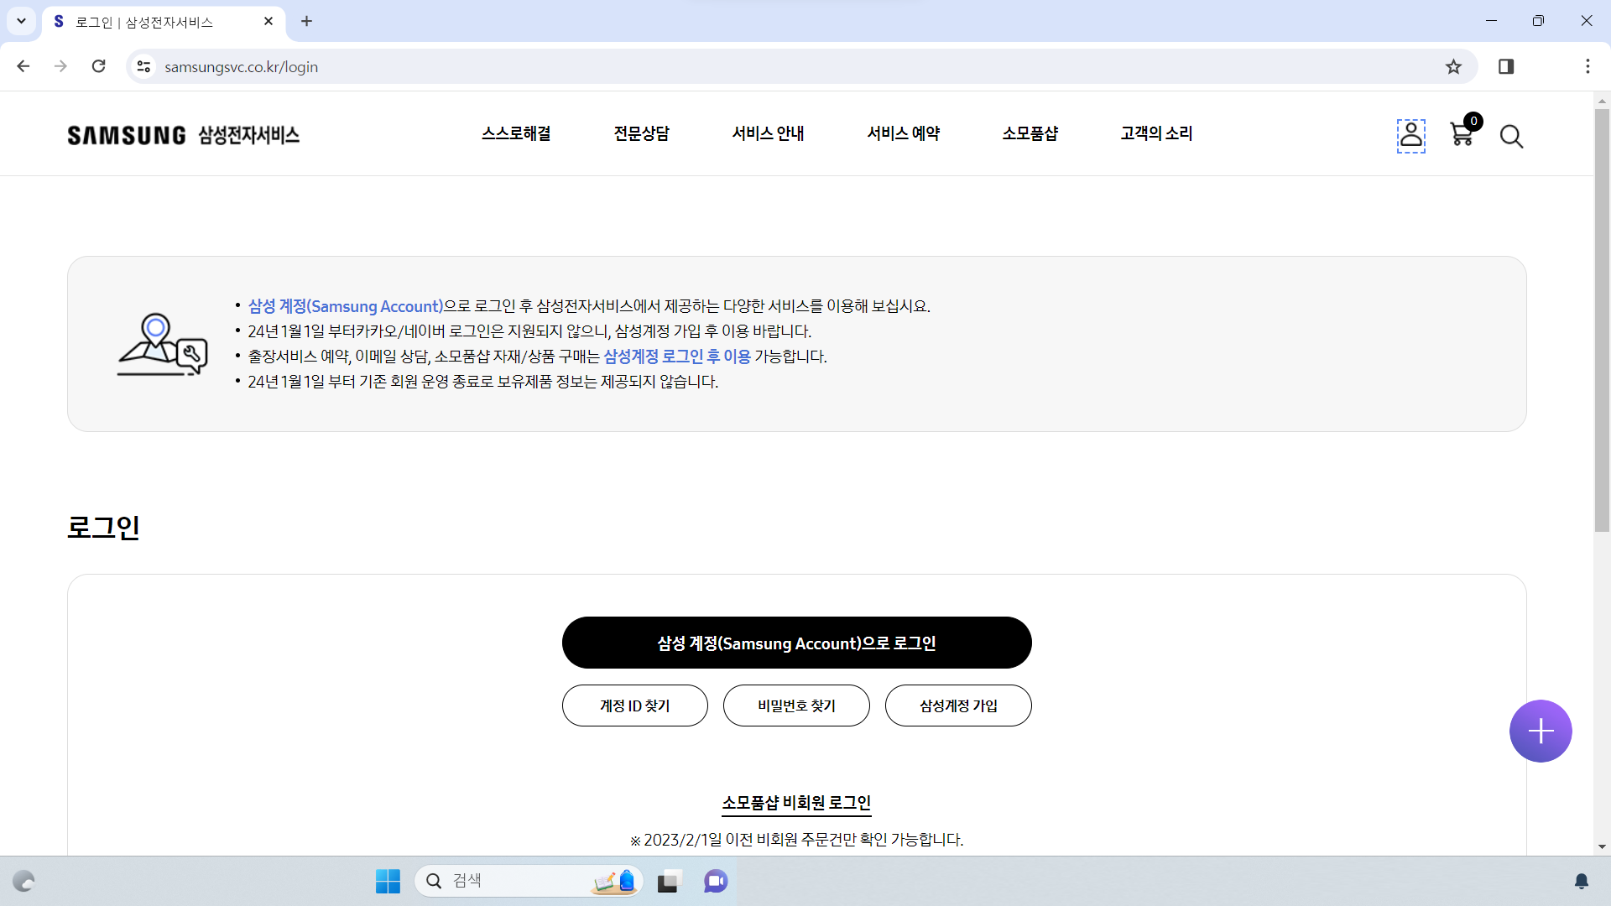Screen dimensions: 1611x906
Task: Click the site information icon in address bar
Action: click(x=143, y=67)
